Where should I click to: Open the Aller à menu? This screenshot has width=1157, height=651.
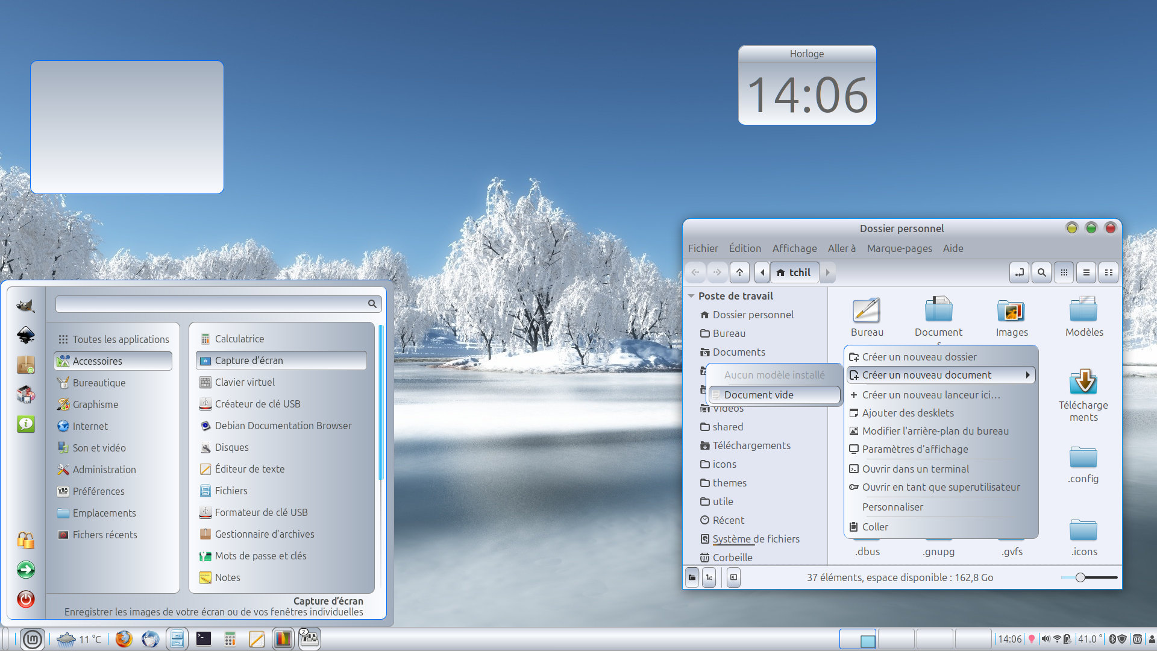841,248
